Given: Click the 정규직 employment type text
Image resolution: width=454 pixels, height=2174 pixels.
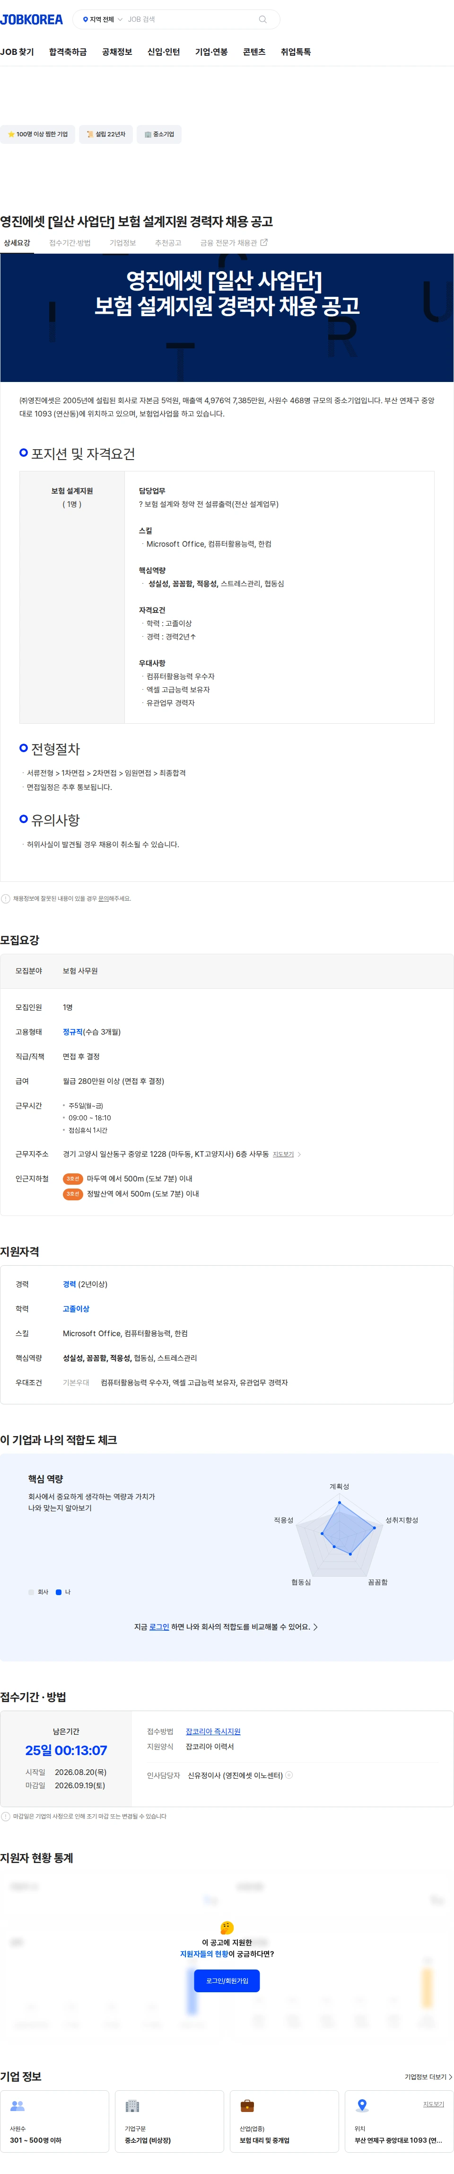Looking at the screenshot, I should click(72, 1031).
